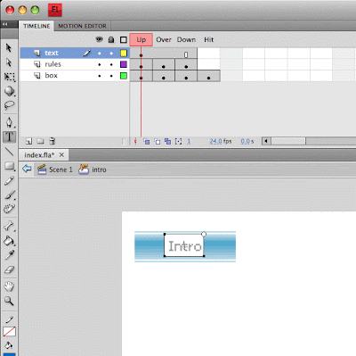This screenshot has height=356, width=356.
Task: Click the New Folder icon
Action: click(40, 141)
